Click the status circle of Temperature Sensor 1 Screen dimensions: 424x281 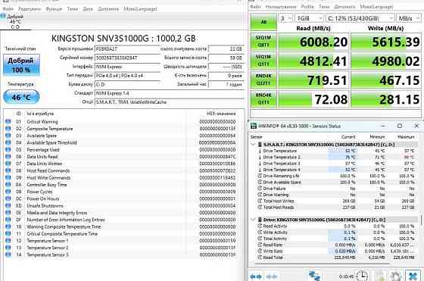[8, 240]
